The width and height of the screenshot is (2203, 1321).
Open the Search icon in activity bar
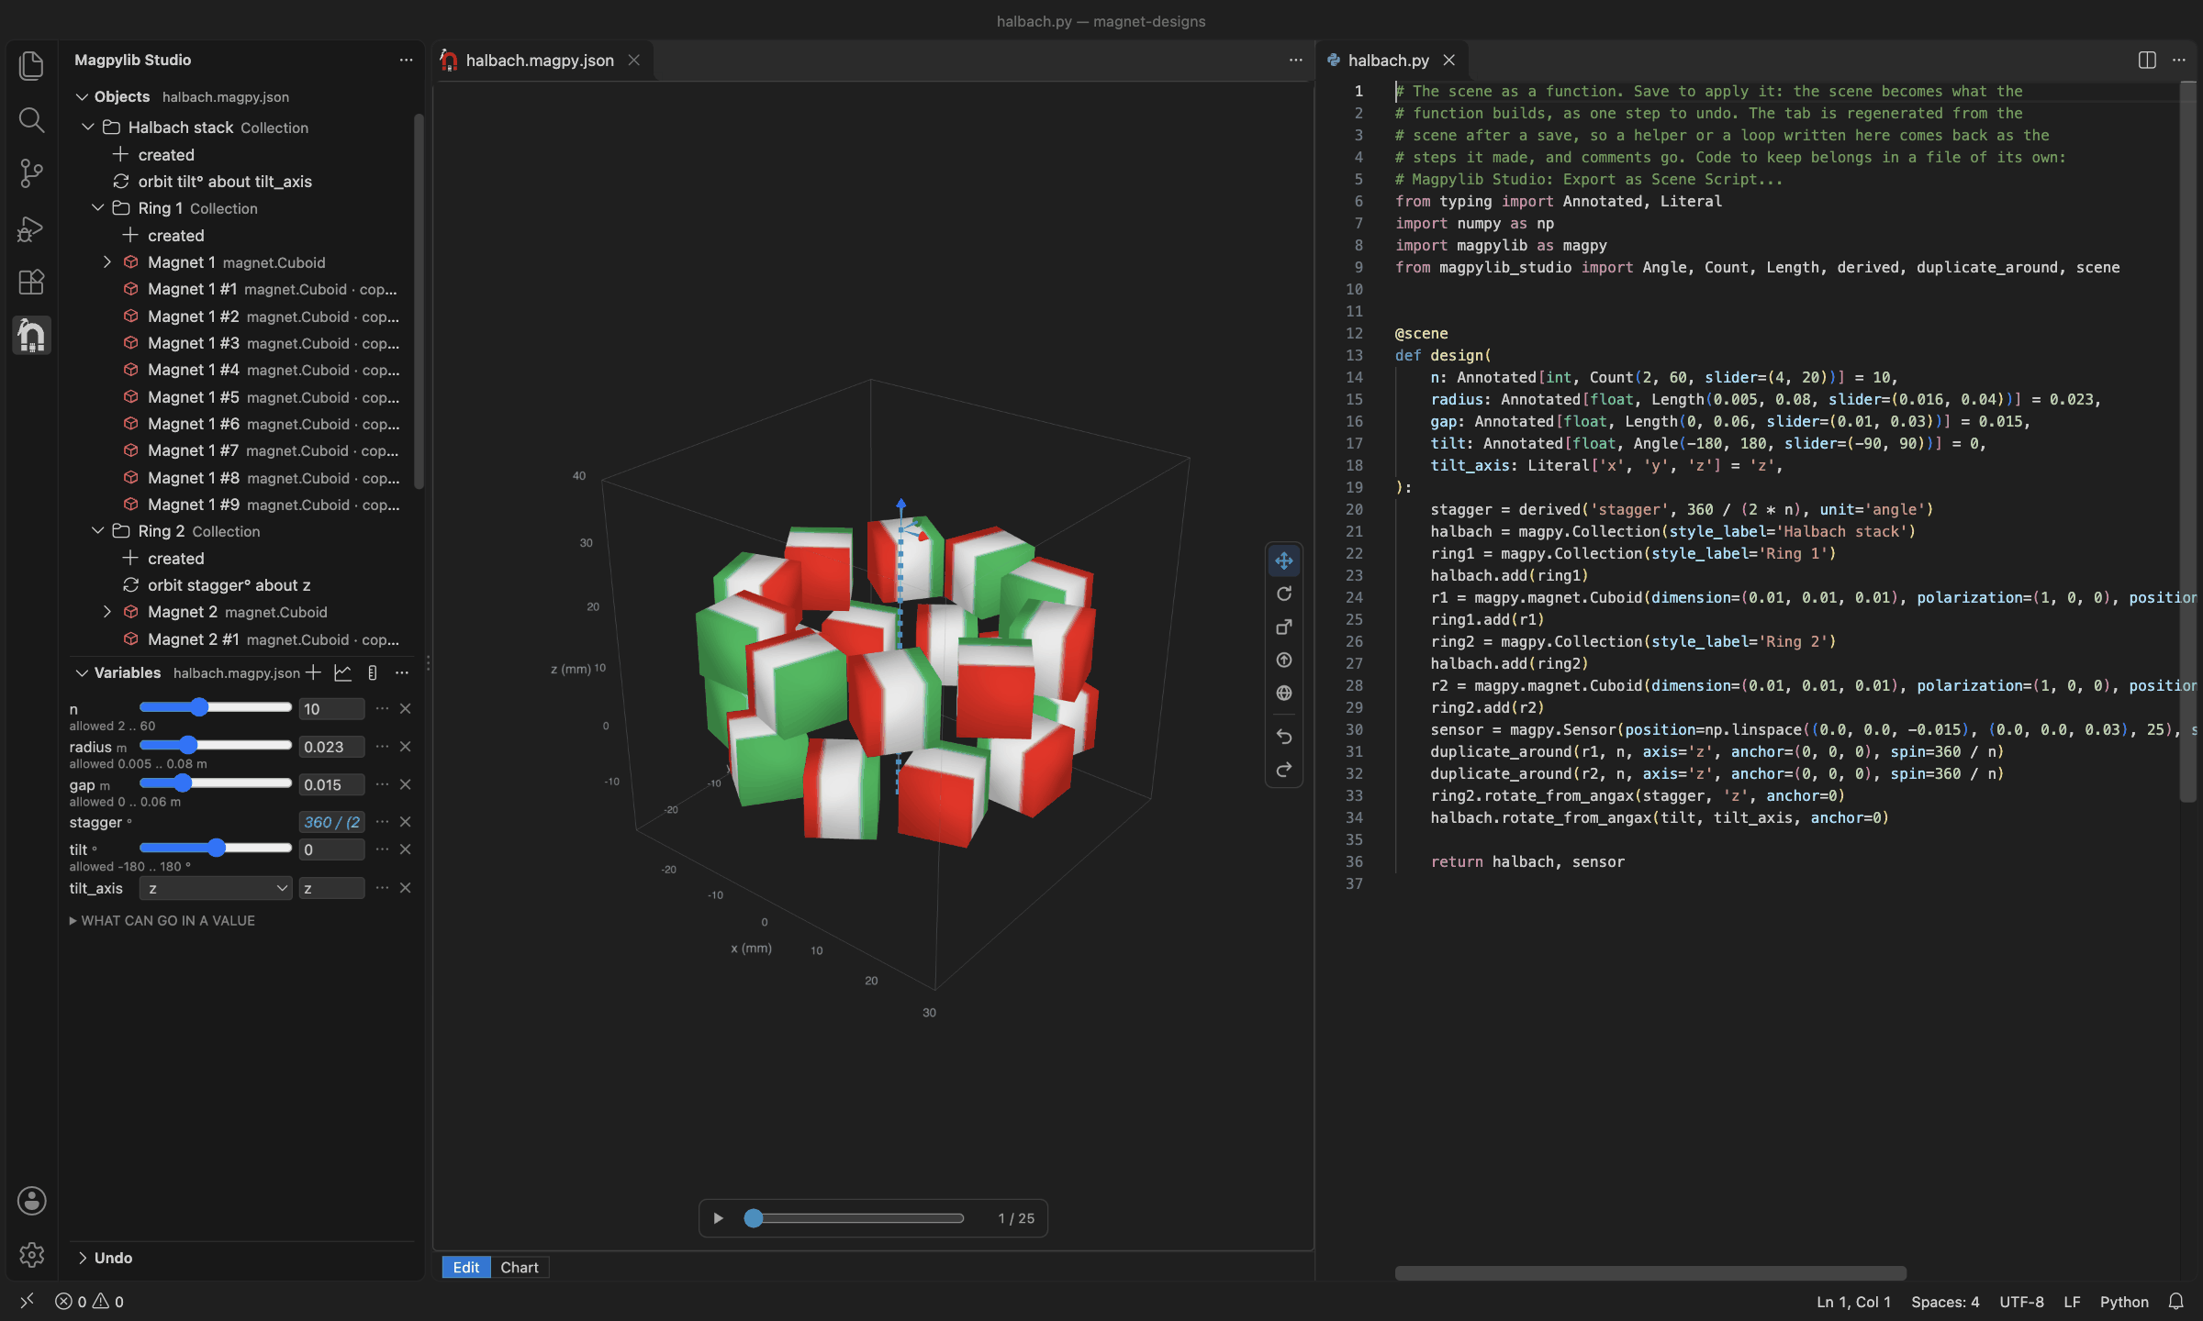[x=31, y=119]
